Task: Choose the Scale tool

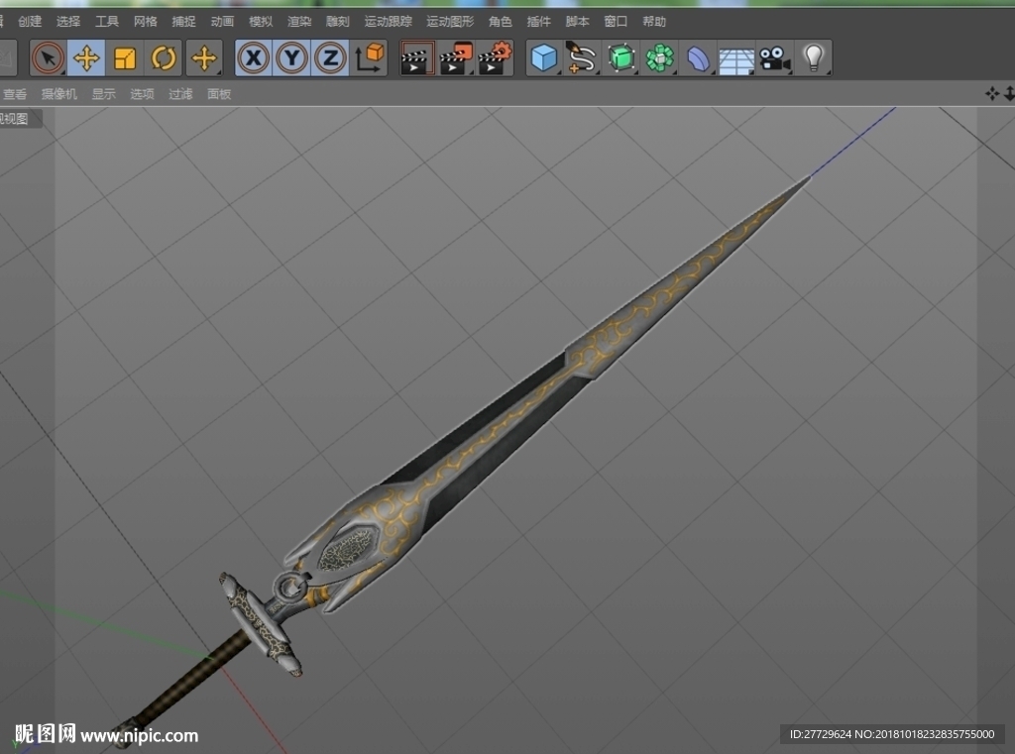Action: (x=124, y=58)
